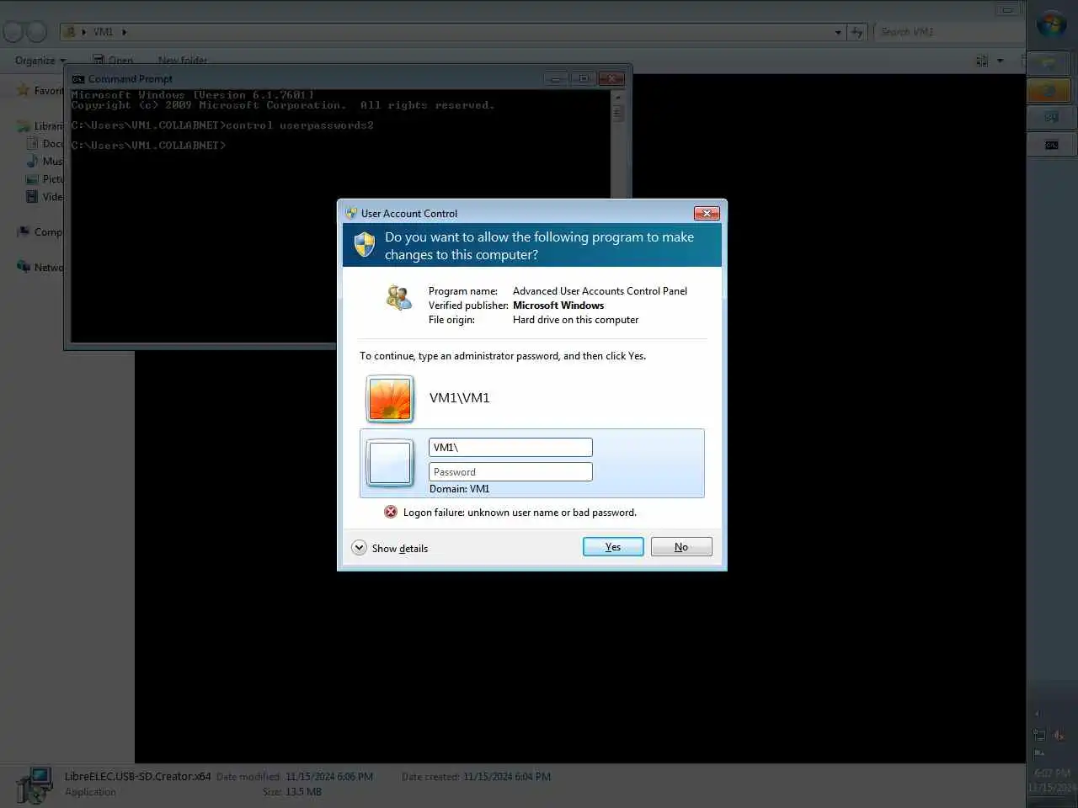Open the Command Prompt taskbar button
This screenshot has height=808, width=1078.
[1051, 145]
